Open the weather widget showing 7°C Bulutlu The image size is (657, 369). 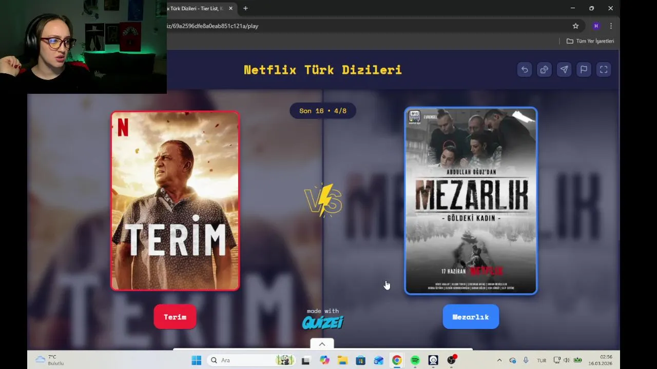tap(49, 360)
